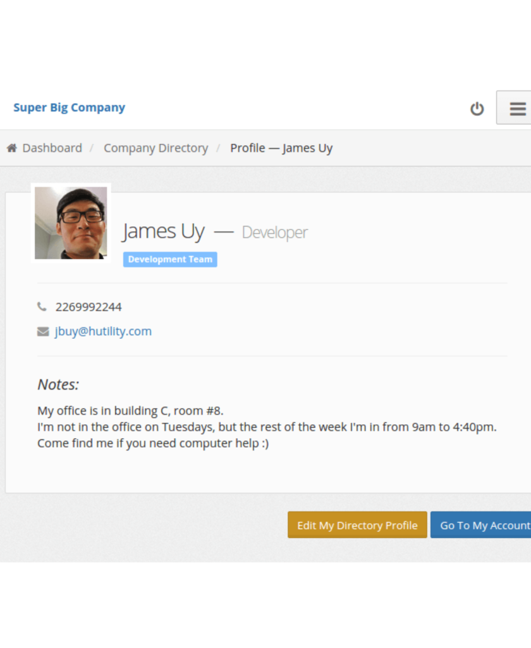Click the line about building C room #8
The height and width of the screenshot is (648, 531).
click(130, 411)
